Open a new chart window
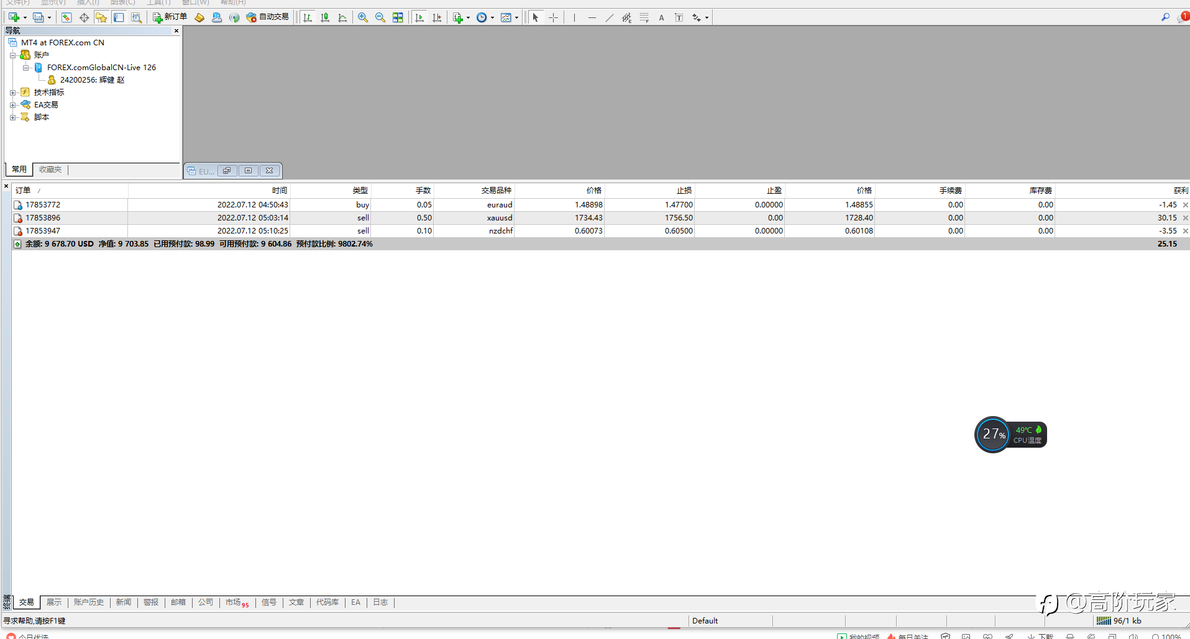 coord(14,17)
